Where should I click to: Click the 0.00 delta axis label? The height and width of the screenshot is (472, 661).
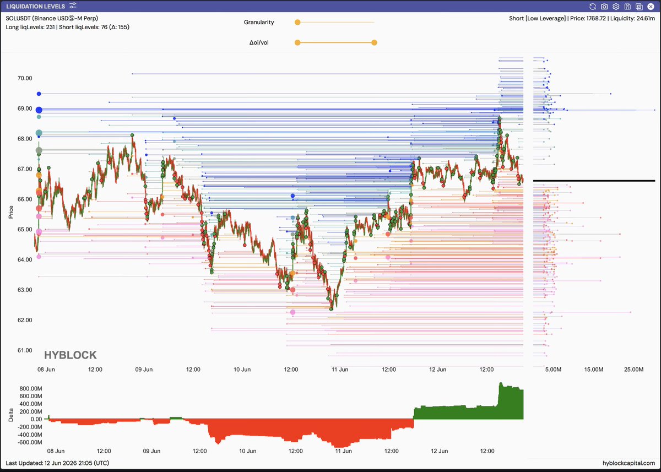point(36,419)
